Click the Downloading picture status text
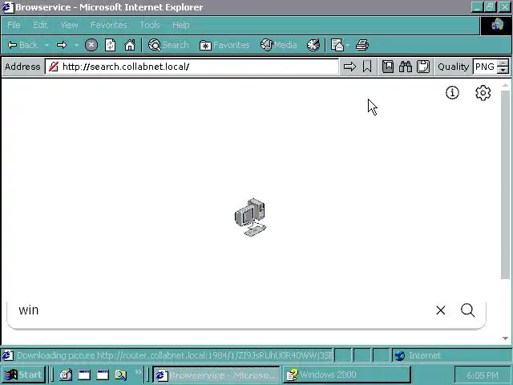This screenshot has height=385, width=513. tap(175, 355)
